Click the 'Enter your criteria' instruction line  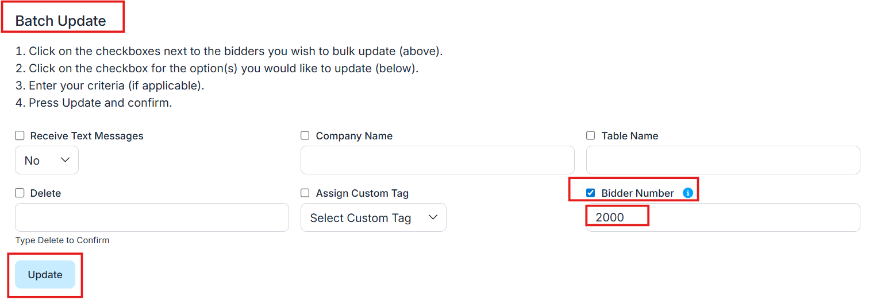point(109,86)
